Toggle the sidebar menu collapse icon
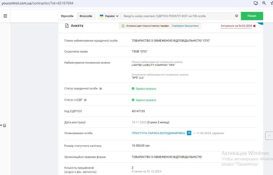The height and width of the screenshot is (175, 273). click(5, 16)
